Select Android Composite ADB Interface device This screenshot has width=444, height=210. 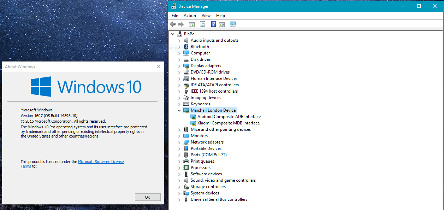229,117
